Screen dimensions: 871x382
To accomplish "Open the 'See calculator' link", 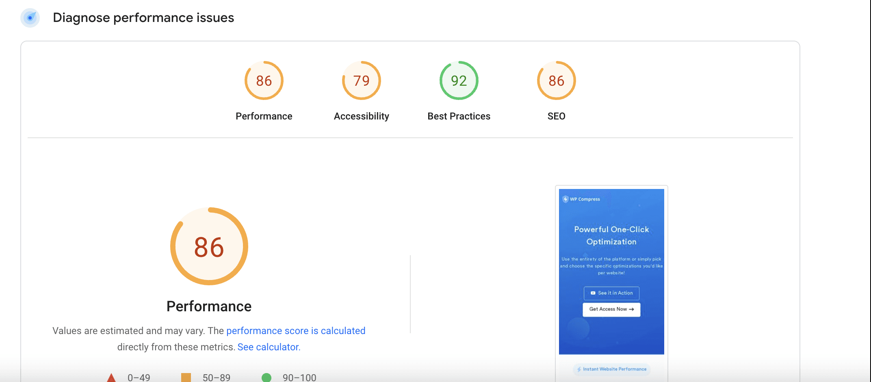I will tap(268, 347).
